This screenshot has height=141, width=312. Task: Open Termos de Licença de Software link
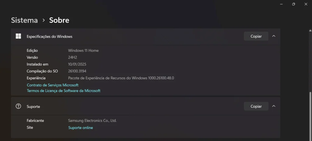(63, 91)
